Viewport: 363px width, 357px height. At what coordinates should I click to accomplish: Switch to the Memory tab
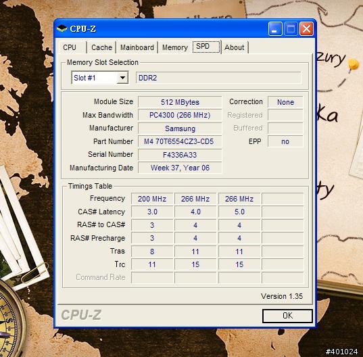pyautogui.click(x=175, y=47)
